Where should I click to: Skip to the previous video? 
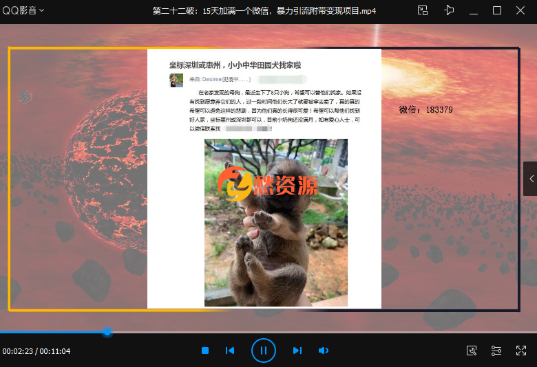click(x=230, y=351)
